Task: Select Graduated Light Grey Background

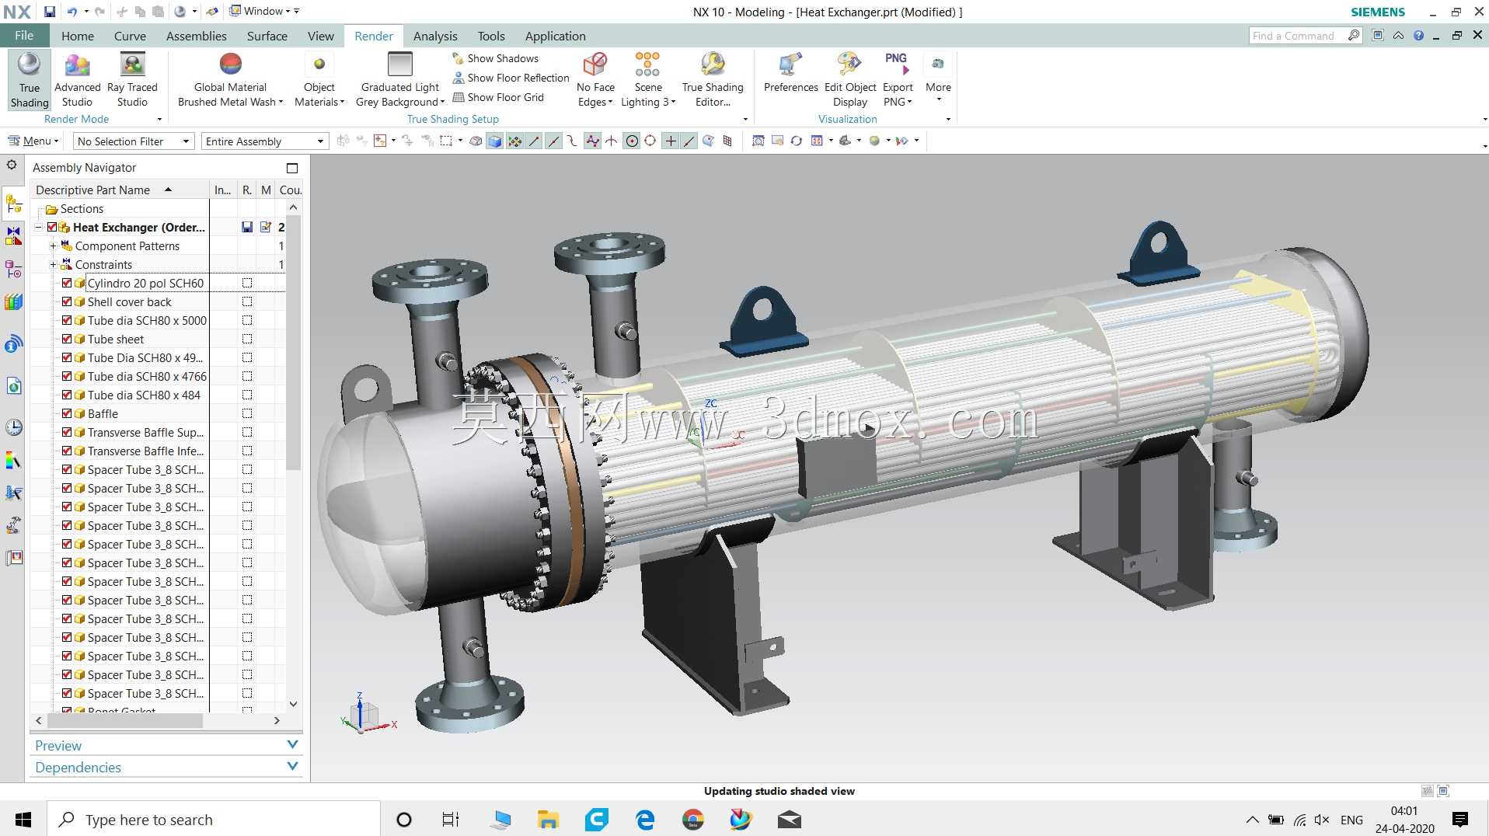Action: tap(400, 80)
